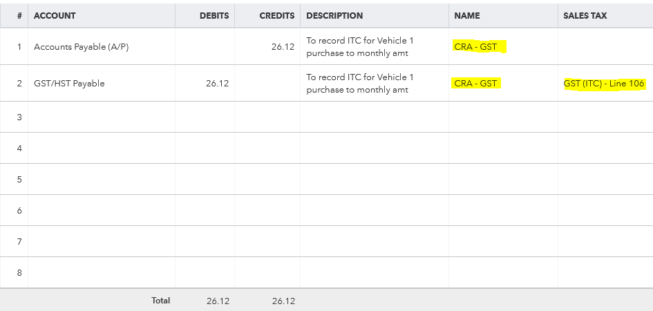Select CRA - GST name in row 1
This screenshot has height=311, width=653.
click(475, 46)
